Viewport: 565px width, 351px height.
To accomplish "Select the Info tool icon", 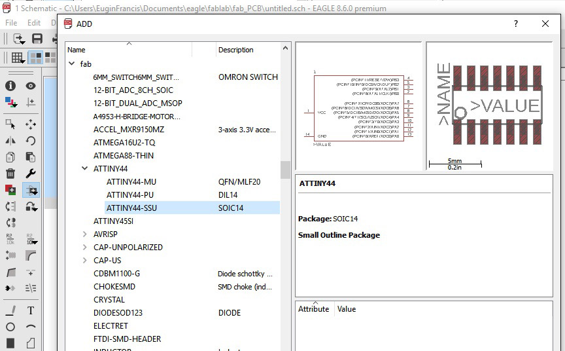I will (x=10, y=86).
